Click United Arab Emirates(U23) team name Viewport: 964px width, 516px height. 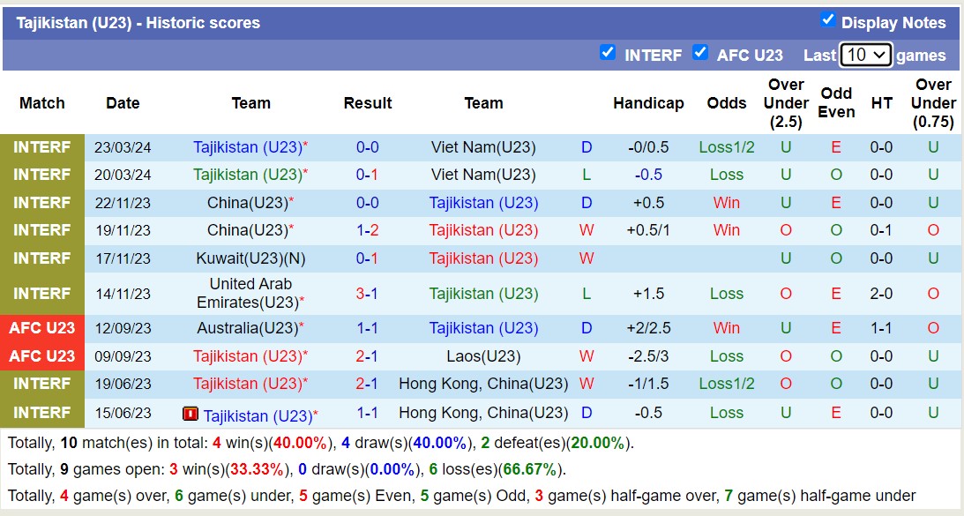pyautogui.click(x=250, y=293)
